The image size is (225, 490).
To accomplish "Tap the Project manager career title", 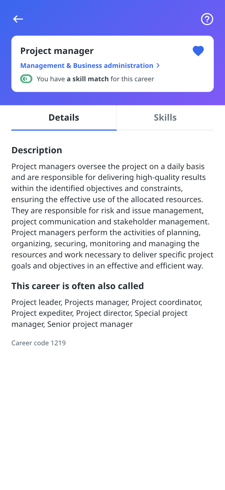I will (x=57, y=51).
